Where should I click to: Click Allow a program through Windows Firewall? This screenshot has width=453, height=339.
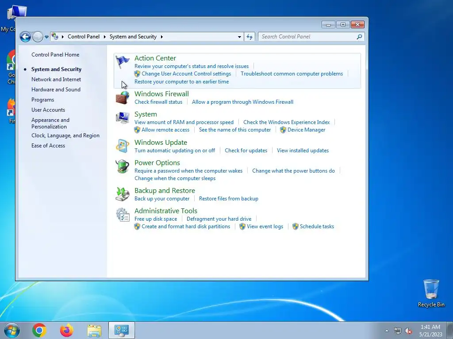[242, 102]
